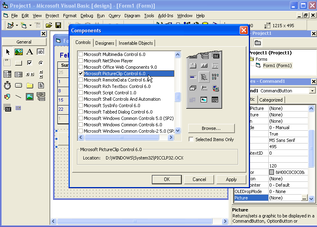Viewport: 317px width, 227px height.
Task: Select the OptionButton control in the toolbox
Action: (41, 63)
